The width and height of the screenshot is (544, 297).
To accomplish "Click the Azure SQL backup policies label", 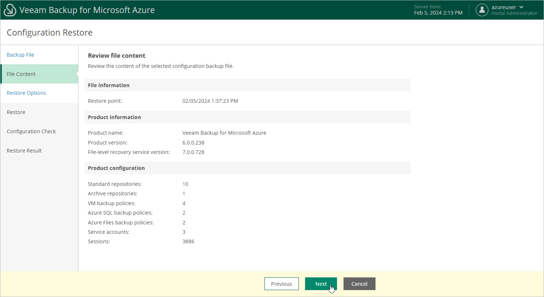I will (x=120, y=213).
